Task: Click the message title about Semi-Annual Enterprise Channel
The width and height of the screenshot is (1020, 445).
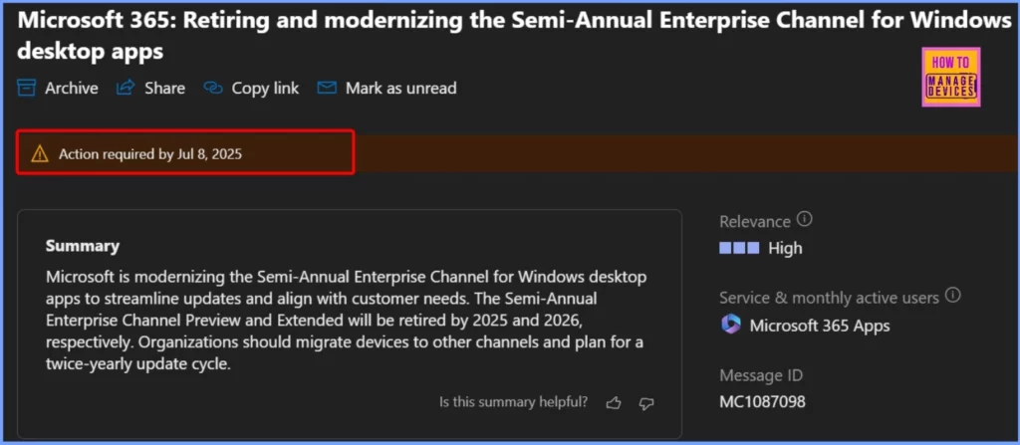Action: 514,35
